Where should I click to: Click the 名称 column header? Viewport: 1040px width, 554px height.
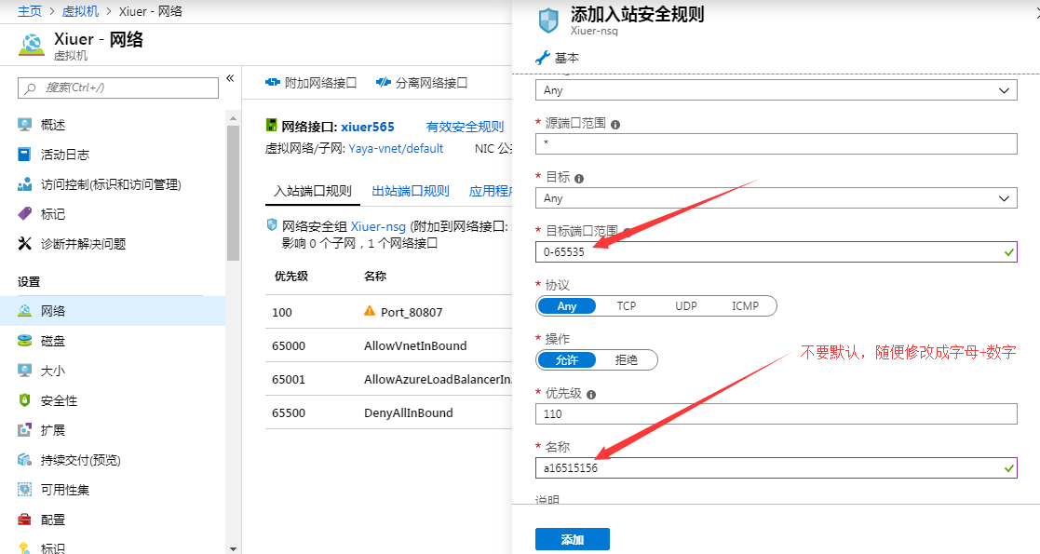click(375, 276)
